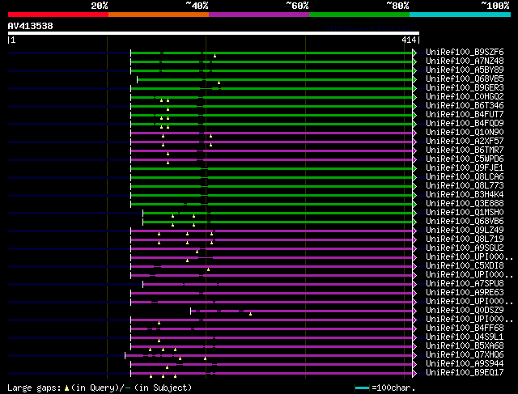
Task: Select the UniRef100_A7SPU8 label
Action: click(465, 284)
